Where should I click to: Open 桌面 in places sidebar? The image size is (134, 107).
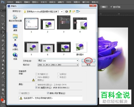click(x=15, y=28)
